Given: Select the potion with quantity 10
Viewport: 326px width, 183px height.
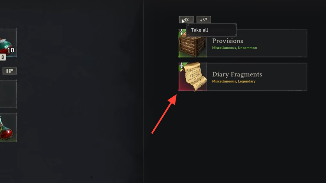Looking at the screenshot, I should [8, 43].
